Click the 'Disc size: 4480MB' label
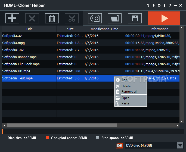This screenshot has height=152, width=186. tap(22, 138)
